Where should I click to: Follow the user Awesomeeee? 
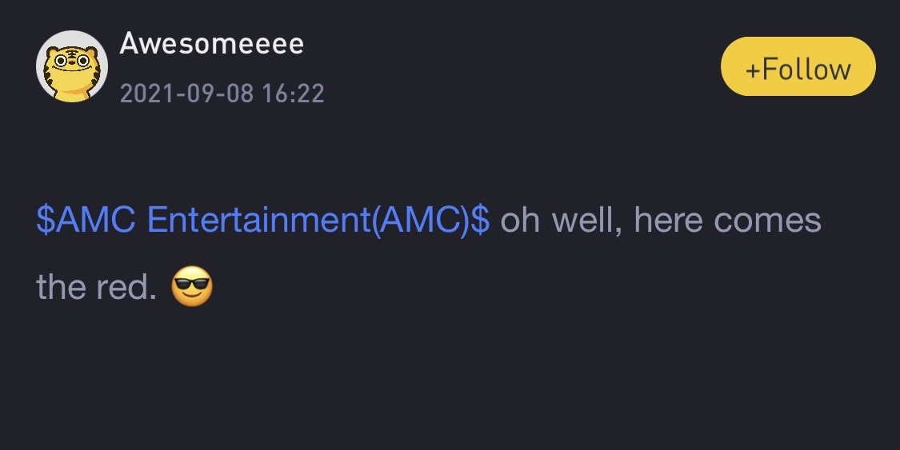[x=798, y=66]
